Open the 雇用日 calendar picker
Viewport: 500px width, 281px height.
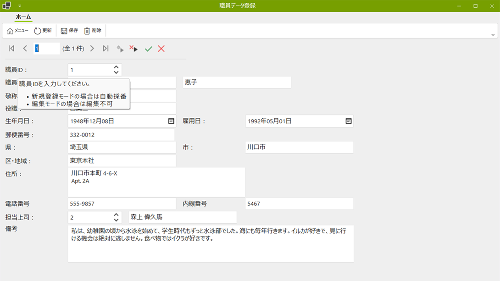349,121
